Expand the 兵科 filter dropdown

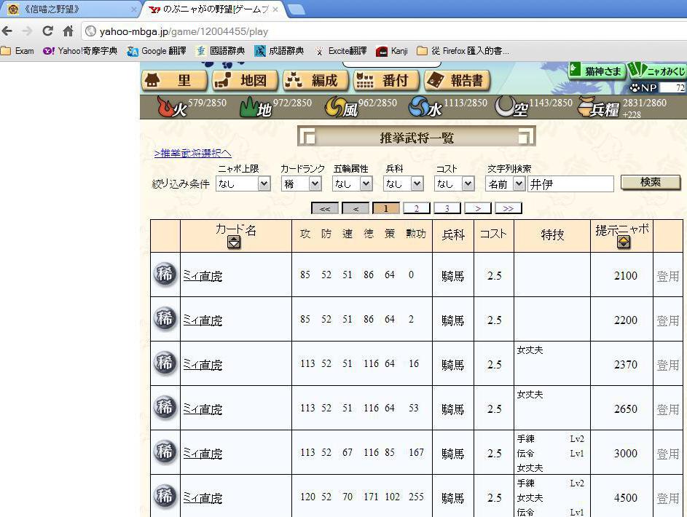click(x=404, y=183)
